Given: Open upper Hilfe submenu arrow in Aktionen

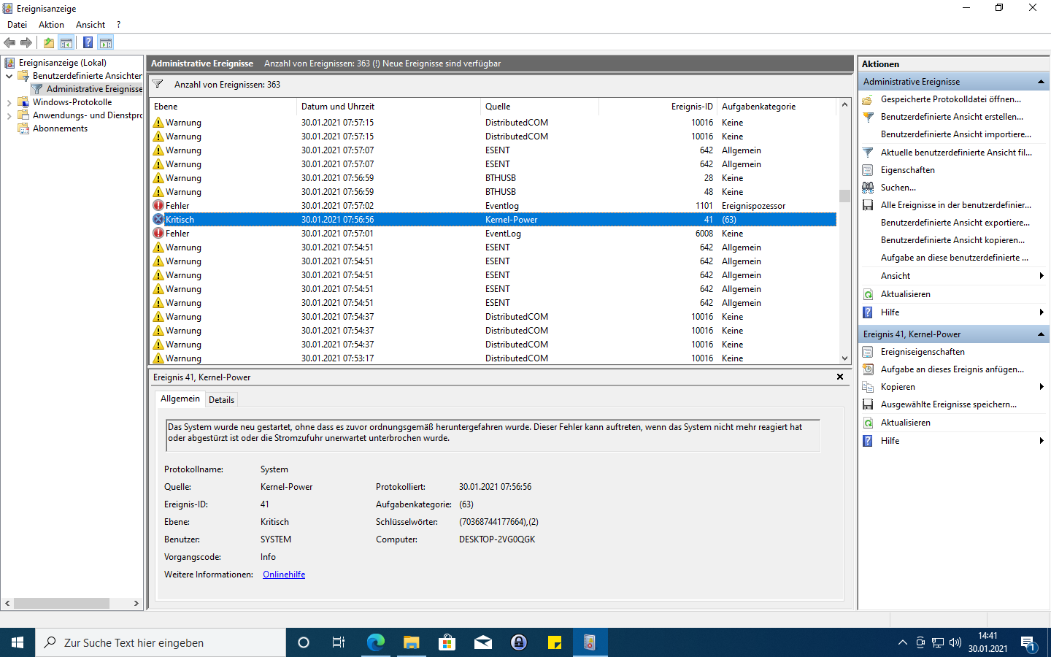Looking at the screenshot, I should pos(1042,312).
